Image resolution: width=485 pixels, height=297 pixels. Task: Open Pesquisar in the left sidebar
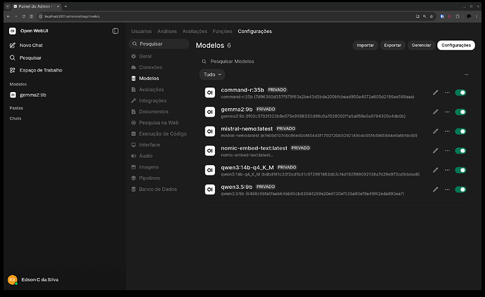[25, 58]
